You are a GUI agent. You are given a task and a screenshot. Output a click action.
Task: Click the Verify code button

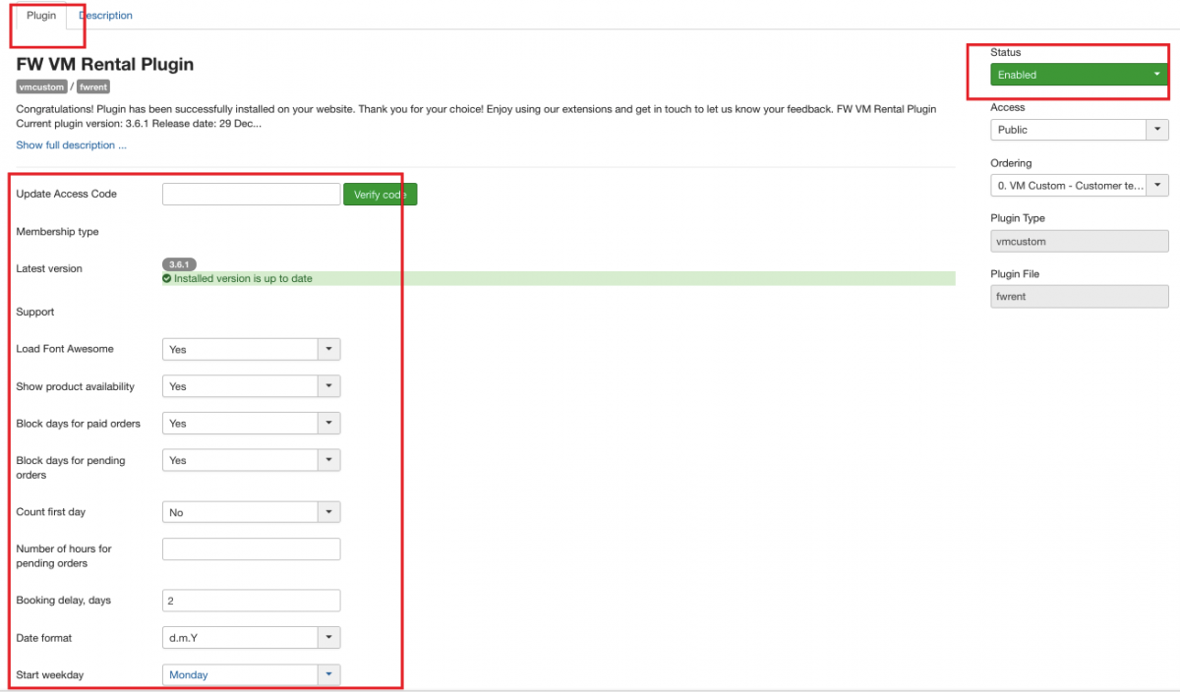[380, 195]
